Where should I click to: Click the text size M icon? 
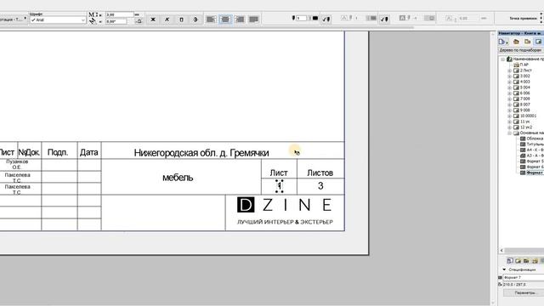92,14
